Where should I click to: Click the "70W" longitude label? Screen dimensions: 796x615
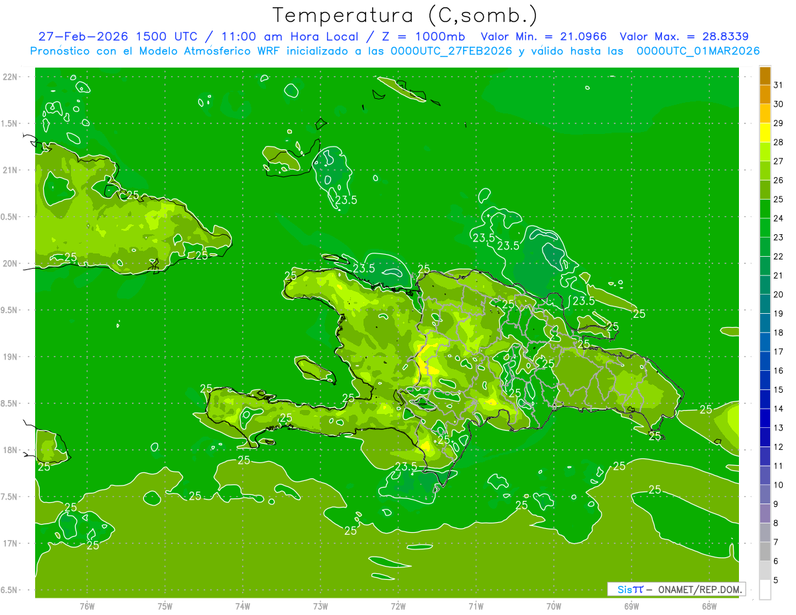point(553,606)
